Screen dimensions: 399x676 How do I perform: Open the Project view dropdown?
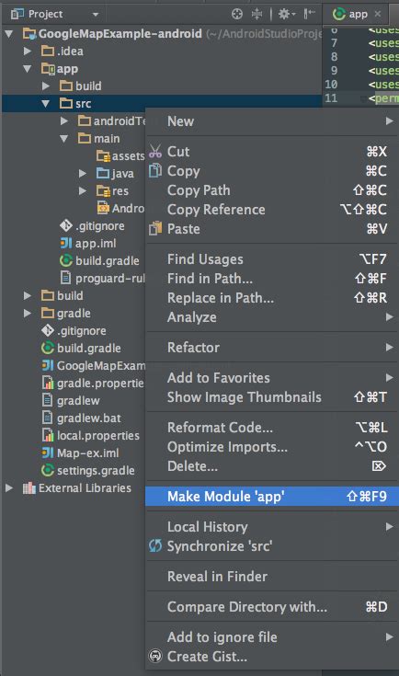pyautogui.click(x=96, y=15)
